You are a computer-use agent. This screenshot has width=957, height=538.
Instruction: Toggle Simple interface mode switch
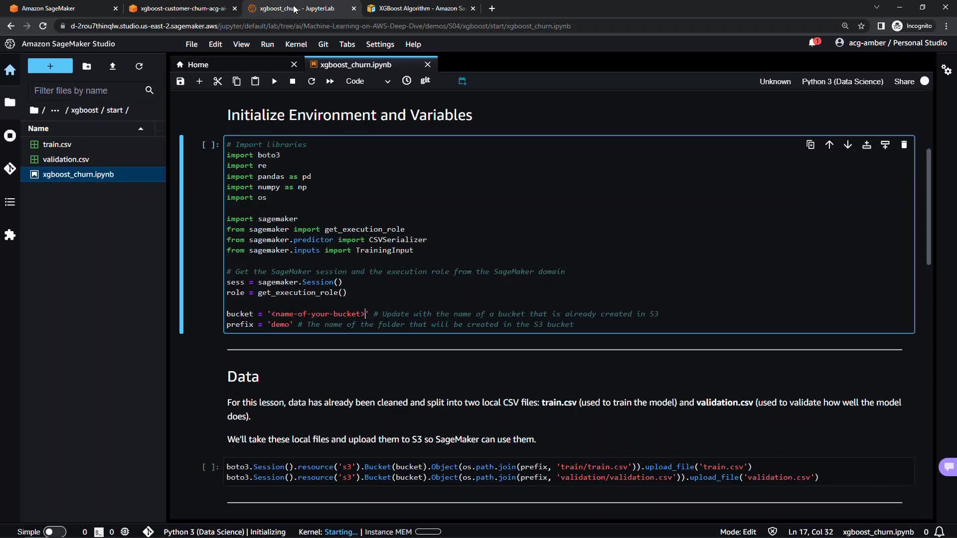point(54,532)
